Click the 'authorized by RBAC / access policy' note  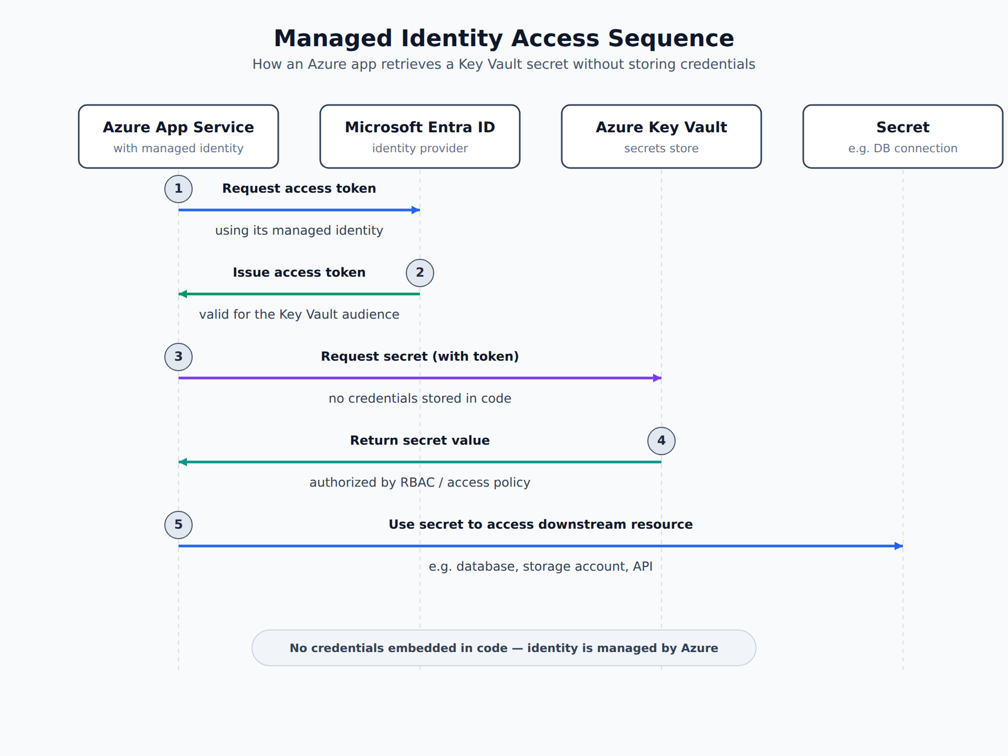(x=420, y=482)
